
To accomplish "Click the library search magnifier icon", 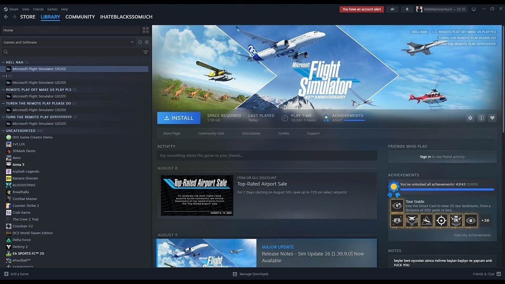I will [6, 52].
